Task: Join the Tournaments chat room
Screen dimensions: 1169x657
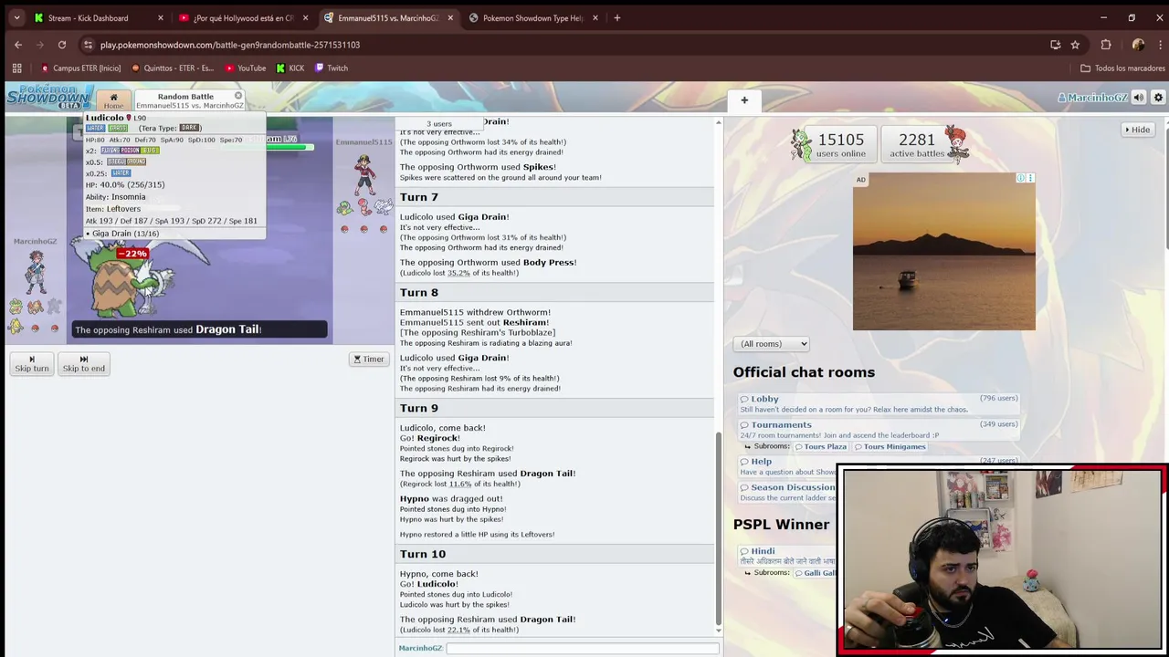Action: 781,424
